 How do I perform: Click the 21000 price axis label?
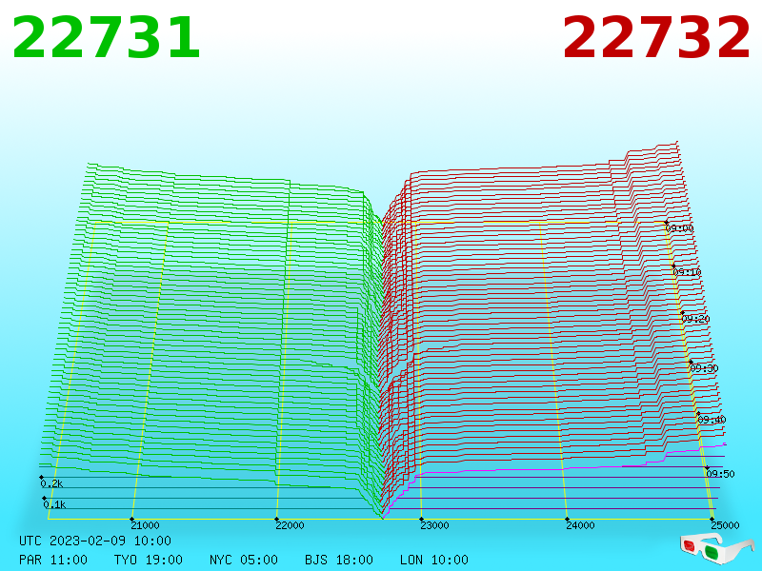pyautogui.click(x=145, y=525)
